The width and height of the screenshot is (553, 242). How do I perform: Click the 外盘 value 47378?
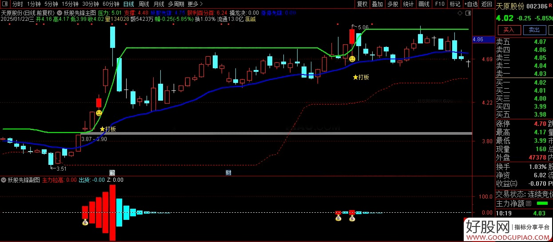(x=537, y=157)
